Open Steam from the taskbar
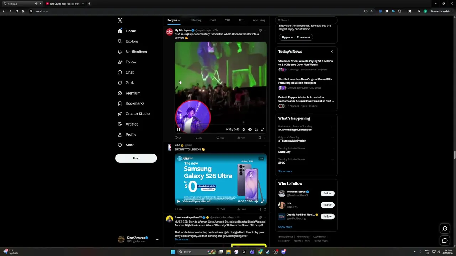 tap(268, 252)
